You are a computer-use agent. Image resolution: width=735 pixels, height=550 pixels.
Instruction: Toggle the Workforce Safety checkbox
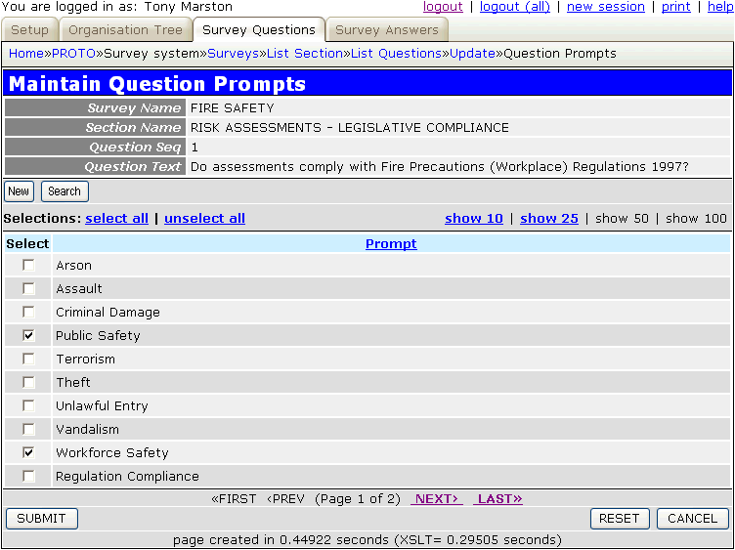point(28,453)
